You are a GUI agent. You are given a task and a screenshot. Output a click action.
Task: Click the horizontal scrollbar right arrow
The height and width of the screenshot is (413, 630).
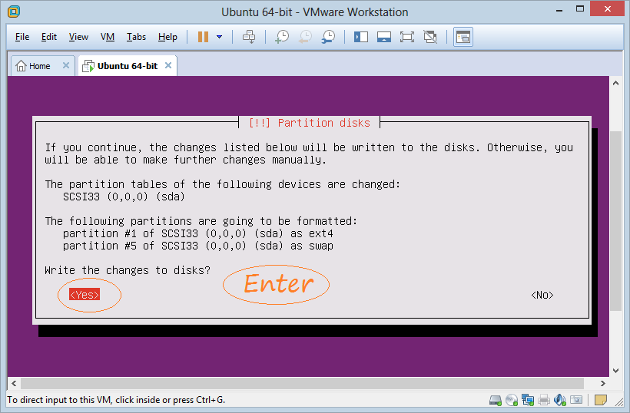pyautogui.click(x=602, y=383)
